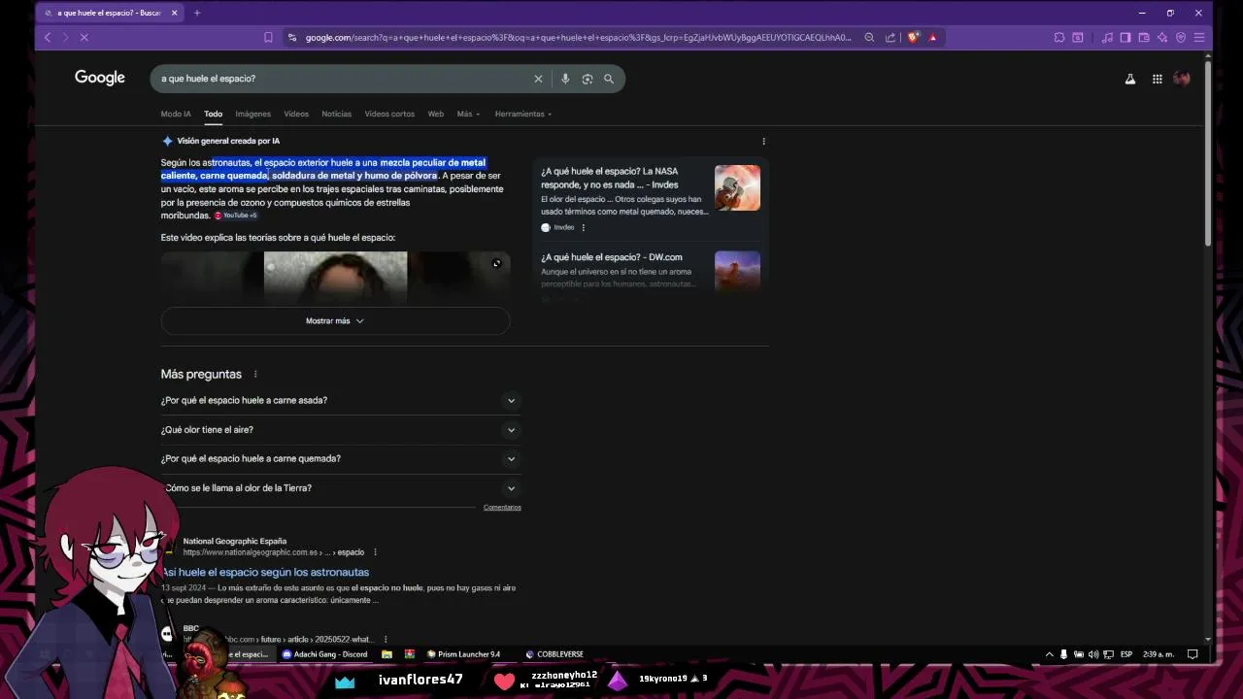
Task: Go back with the browser back arrow
Action: click(x=48, y=38)
